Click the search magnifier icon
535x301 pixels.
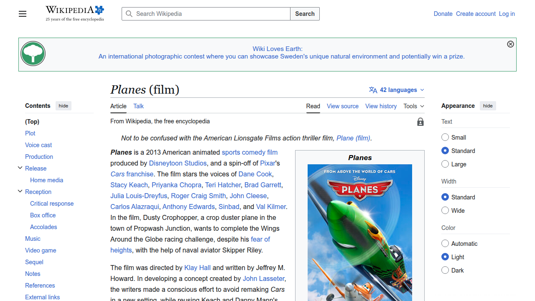pyautogui.click(x=129, y=14)
